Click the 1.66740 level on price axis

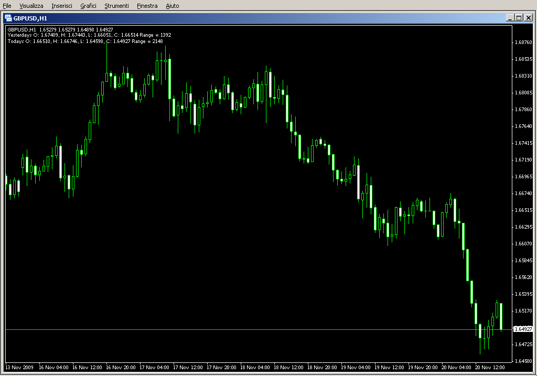(x=523, y=194)
